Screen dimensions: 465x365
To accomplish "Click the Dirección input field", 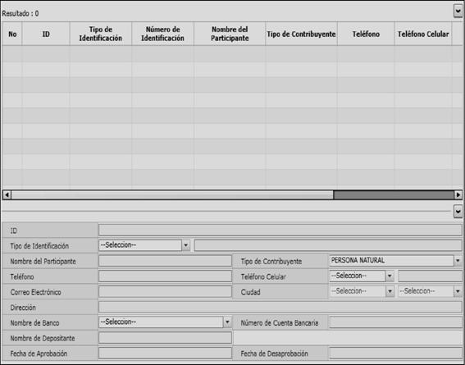I will 280,307.
